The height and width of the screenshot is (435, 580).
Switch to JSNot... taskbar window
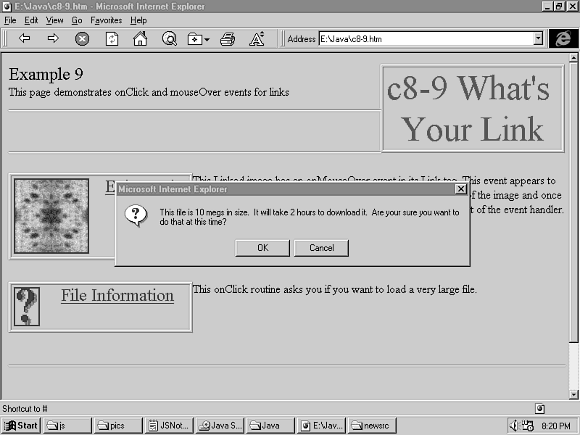[x=168, y=426]
